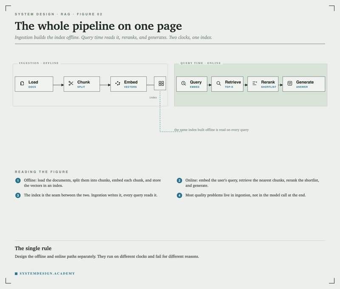Click the grid index icon
340x289 pixels.
click(161, 83)
